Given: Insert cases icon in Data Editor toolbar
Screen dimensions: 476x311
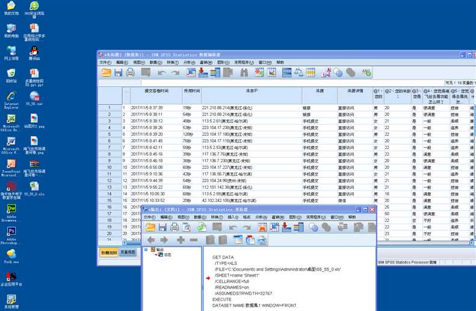Looking at the screenshot, I should pos(259,72).
